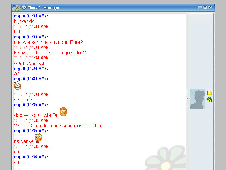Select the message 'hi, wer da?'
The width and height of the screenshot is (226, 170).
click(26, 21)
